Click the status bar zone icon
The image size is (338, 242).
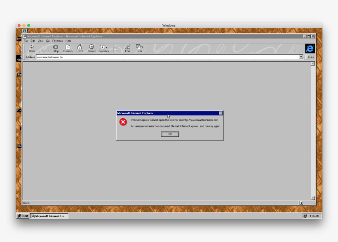coord(301,203)
